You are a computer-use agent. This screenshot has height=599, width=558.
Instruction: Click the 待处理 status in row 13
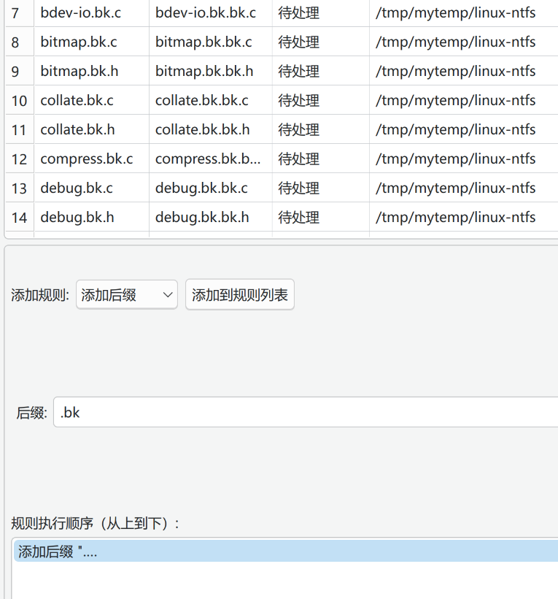(x=321, y=188)
